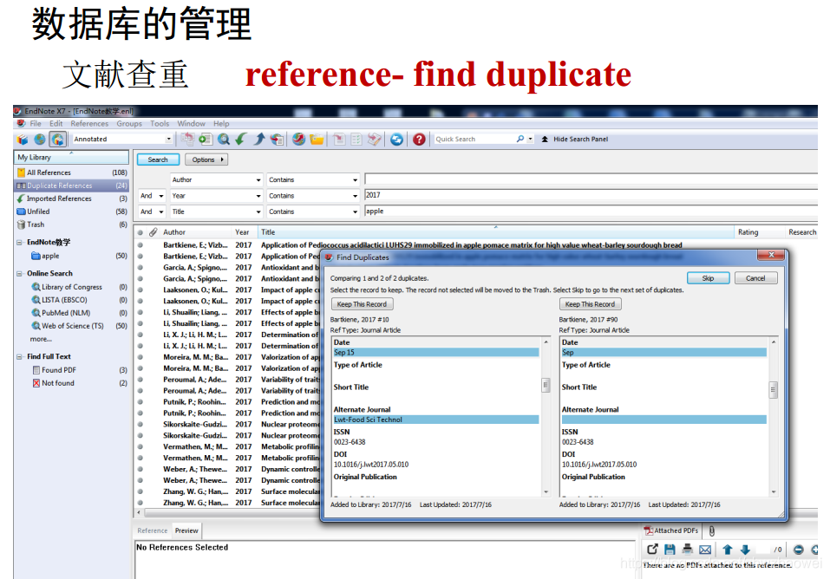Open PDF in external window icon
Viewport: 830px width, 579px height.
[653, 550]
